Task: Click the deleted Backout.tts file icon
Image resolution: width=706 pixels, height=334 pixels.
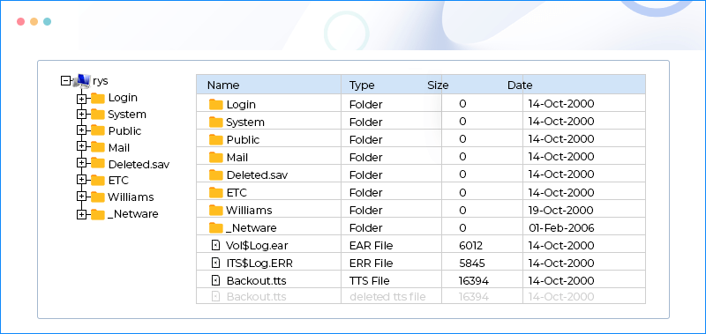Action: [x=216, y=297]
